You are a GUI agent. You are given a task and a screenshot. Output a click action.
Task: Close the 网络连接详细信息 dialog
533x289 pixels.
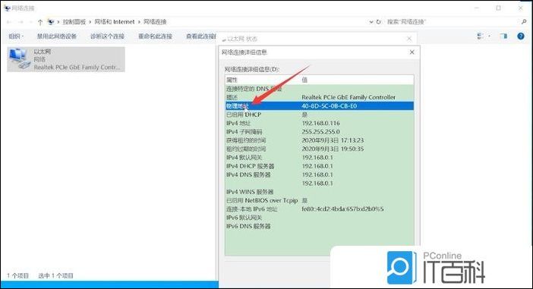pyautogui.click(x=412, y=52)
